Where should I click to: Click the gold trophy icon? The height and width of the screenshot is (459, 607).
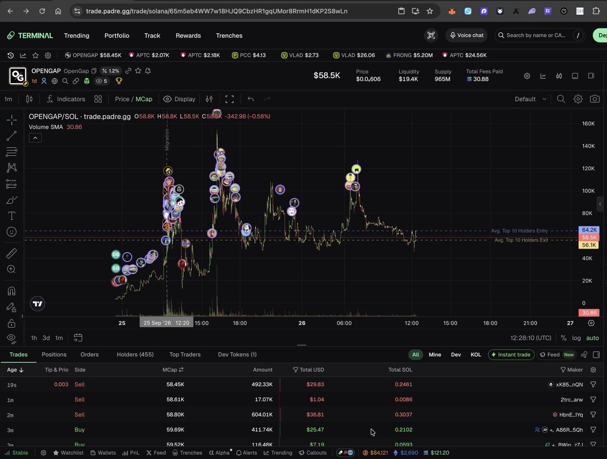(x=119, y=81)
